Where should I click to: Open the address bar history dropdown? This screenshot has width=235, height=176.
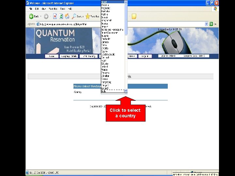click(x=206, y=24)
